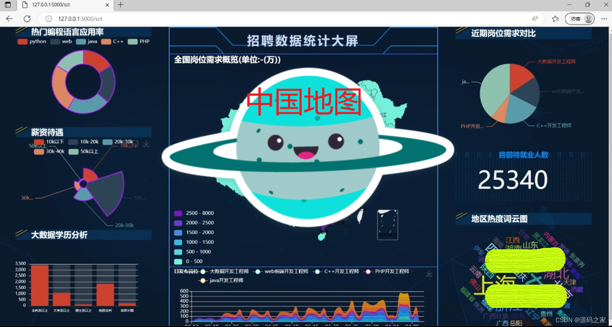
Task: Click the PHP开发... pie label
Action: pos(472,126)
